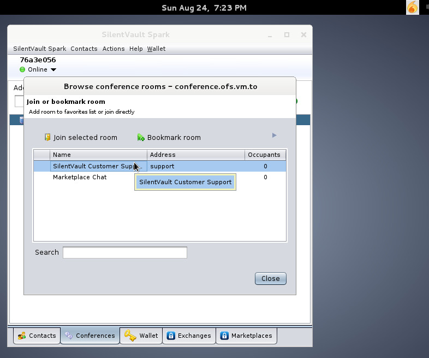Click occupants count for Marketplace Chat
429x358 pixels.
(265, 177)
